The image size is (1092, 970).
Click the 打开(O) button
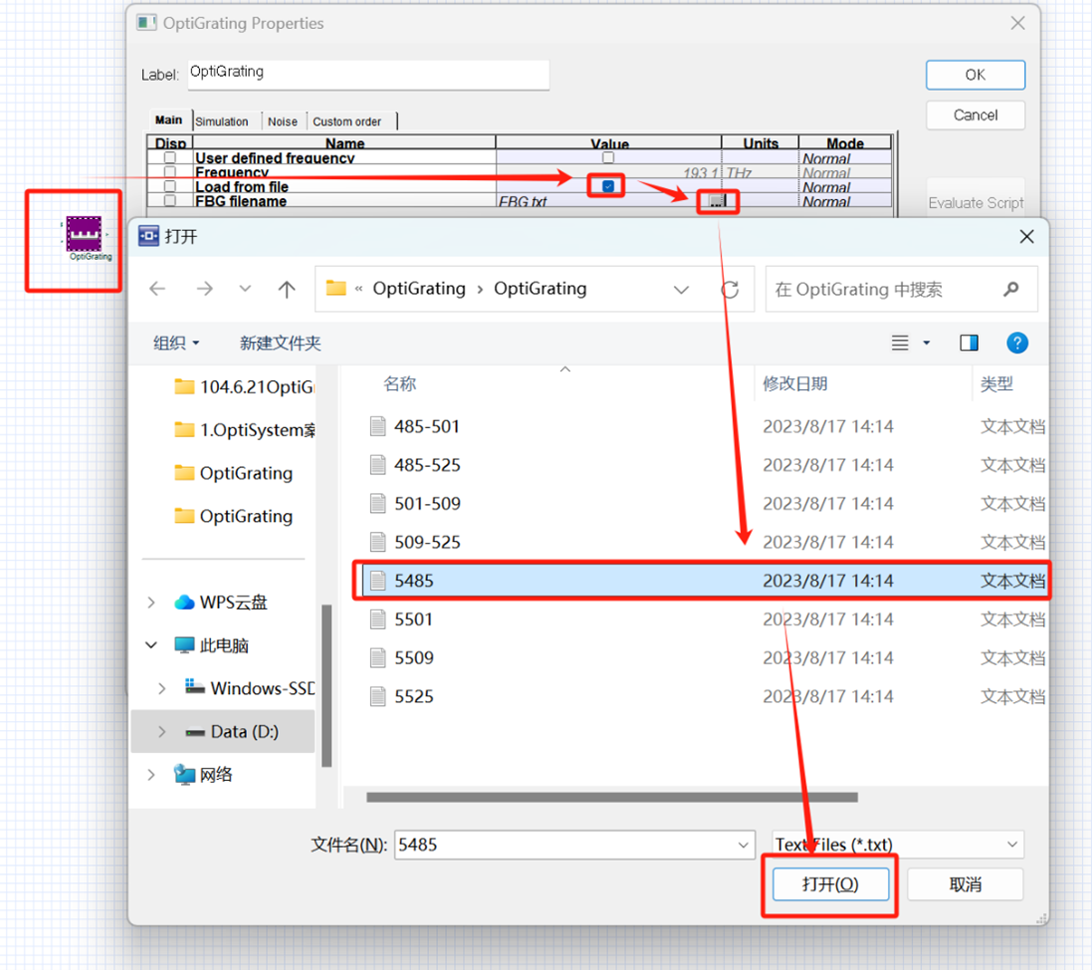(830, 884)
